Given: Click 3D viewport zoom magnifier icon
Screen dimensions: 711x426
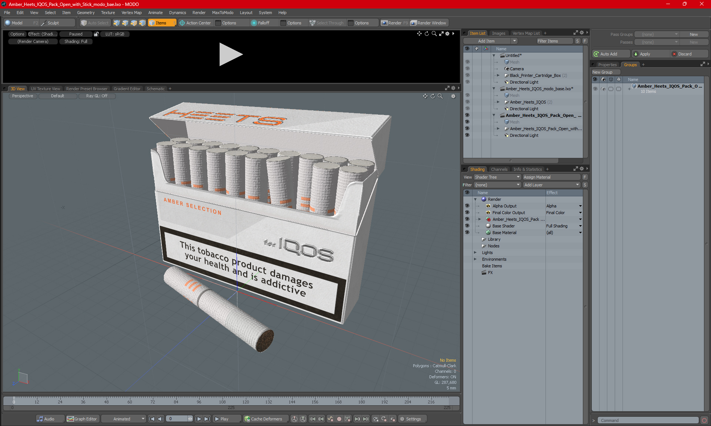Looking at the screenshot, I should pyautogui.click(x=440, y=96).
